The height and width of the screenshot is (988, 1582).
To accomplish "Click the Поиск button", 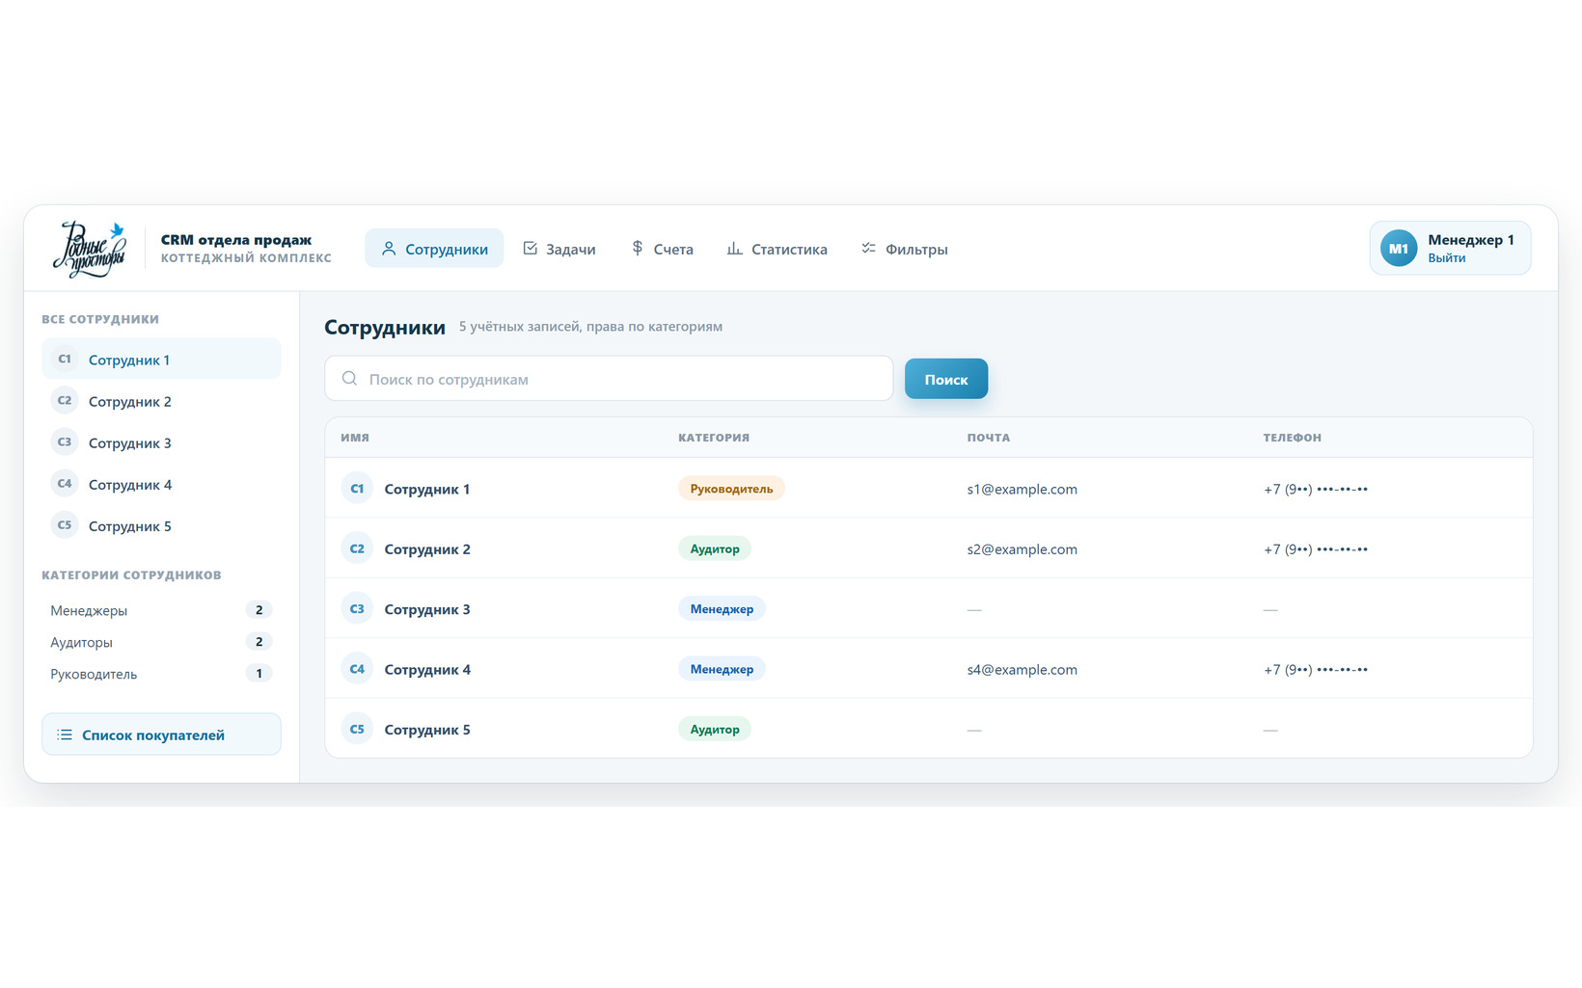I will pos(946,379).
